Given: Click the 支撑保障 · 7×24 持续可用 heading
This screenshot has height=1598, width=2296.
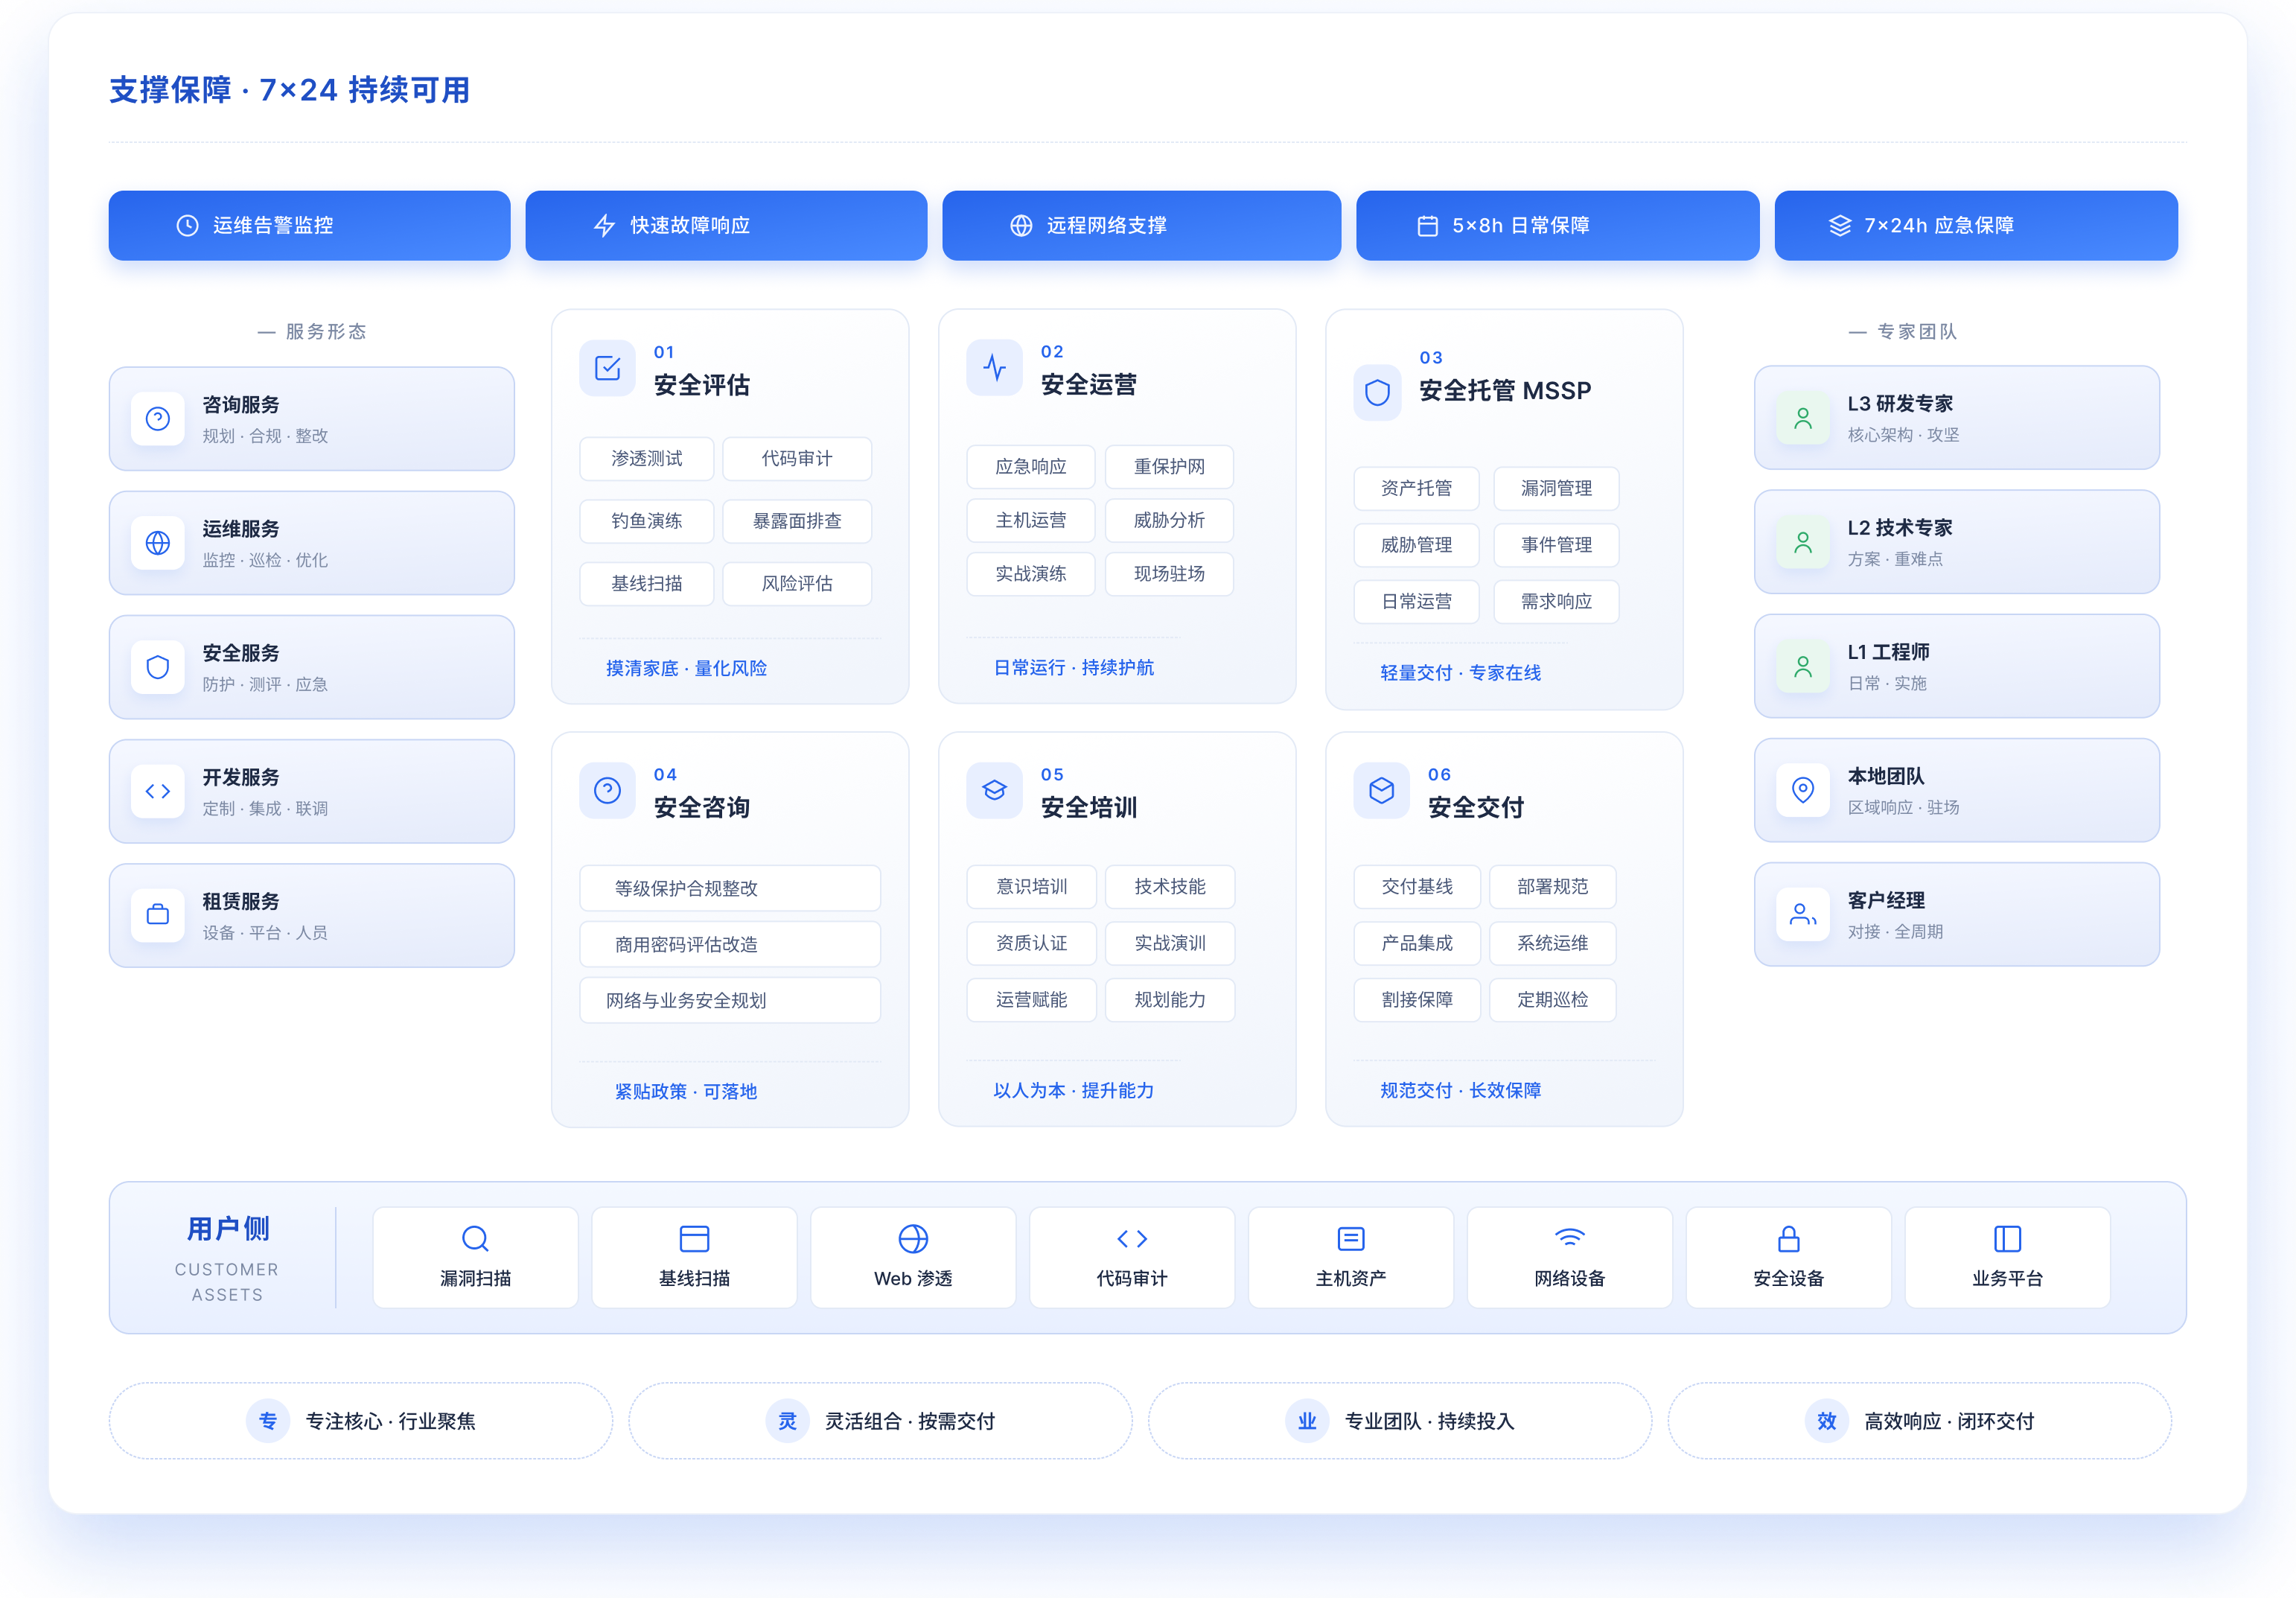Looking at the screenshot, I should pyautogui.click(x=289, y=90).
